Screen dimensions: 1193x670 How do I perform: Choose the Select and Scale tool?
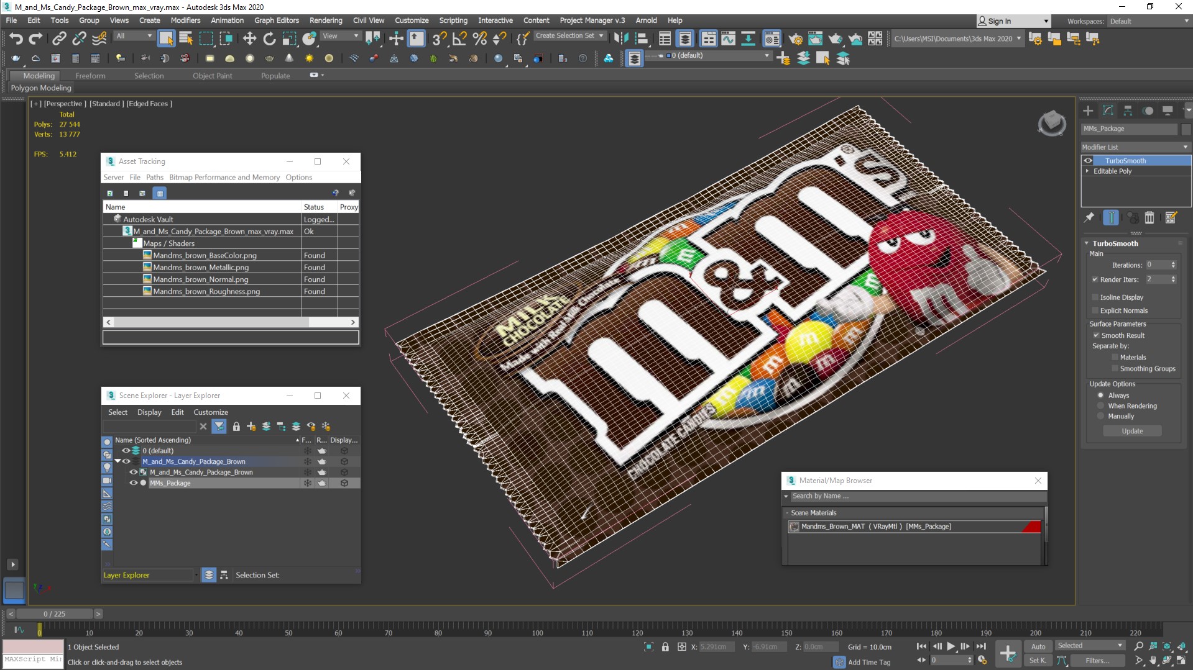pyautogui.click(x=289, y=39)
